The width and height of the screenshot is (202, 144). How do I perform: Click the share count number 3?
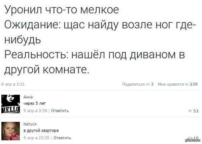pos(152,84)
